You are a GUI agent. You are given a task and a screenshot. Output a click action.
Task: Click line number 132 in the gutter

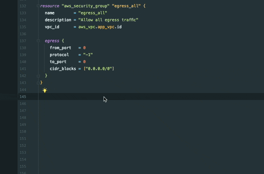point(23,6)
